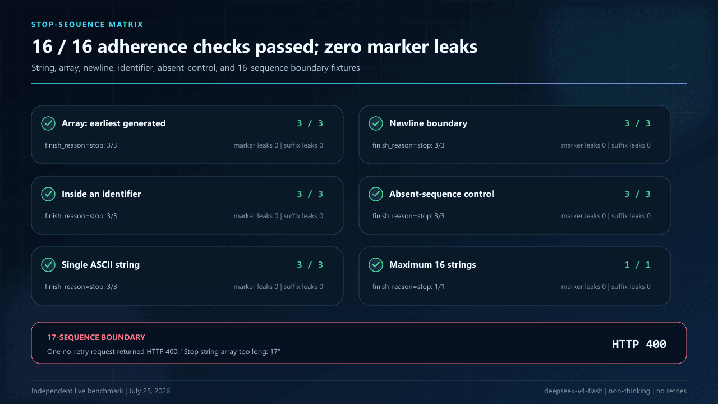Click the STOP-SEQUENCE MATRIX heading label
Viewport: 718px width, 404px height.
click(88, 25)
